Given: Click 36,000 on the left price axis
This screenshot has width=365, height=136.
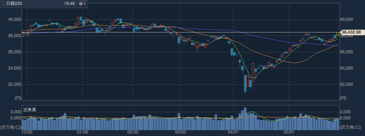Looking at the screenshot, I should [x=14, y=52].
